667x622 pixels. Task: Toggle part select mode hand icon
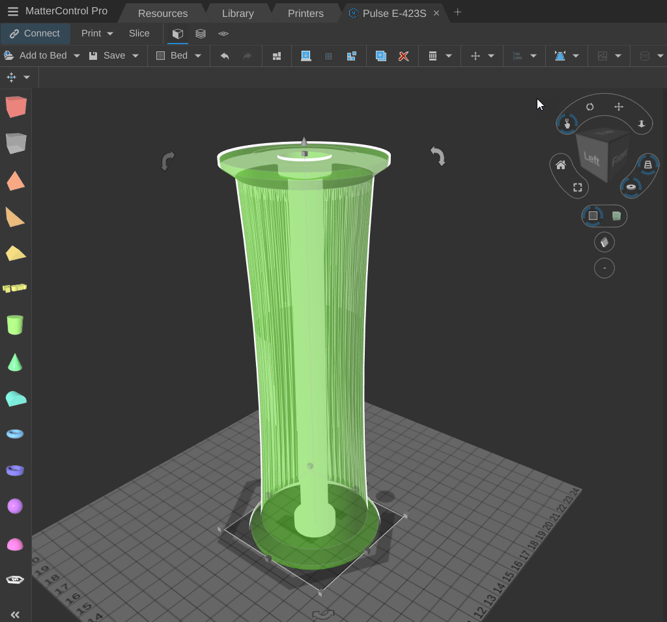click(x=567, y=124)
